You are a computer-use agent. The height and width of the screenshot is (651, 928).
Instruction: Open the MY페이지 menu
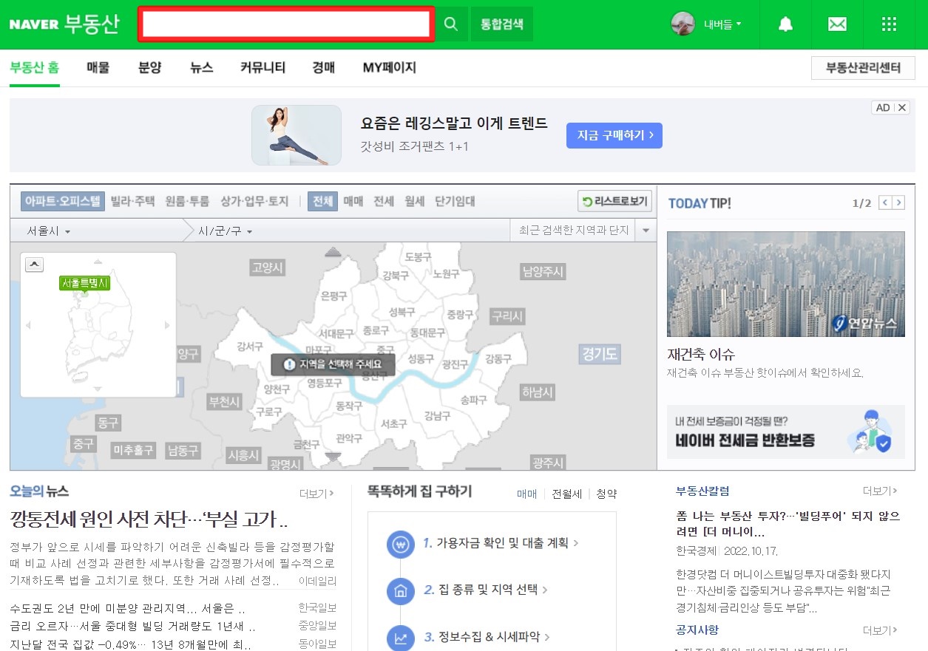(389, 68)
